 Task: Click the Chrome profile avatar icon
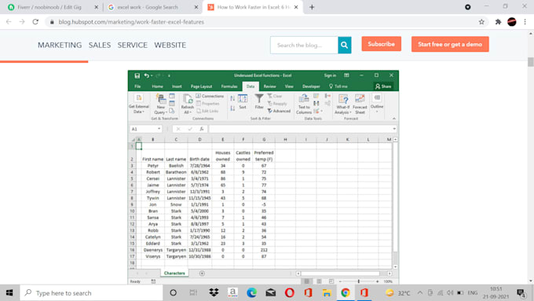(511, 22)
